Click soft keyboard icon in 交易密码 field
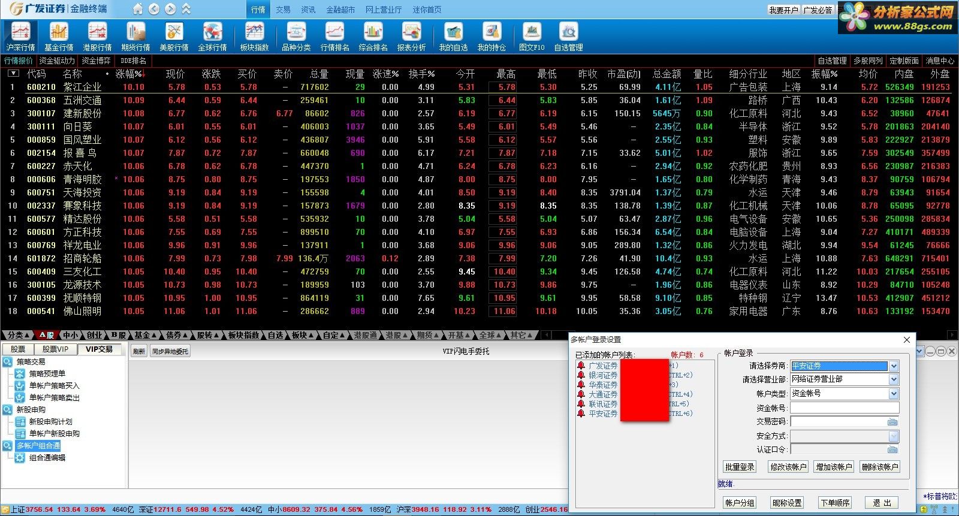Screen dimensions: 959x516 (x=892, y=422)
